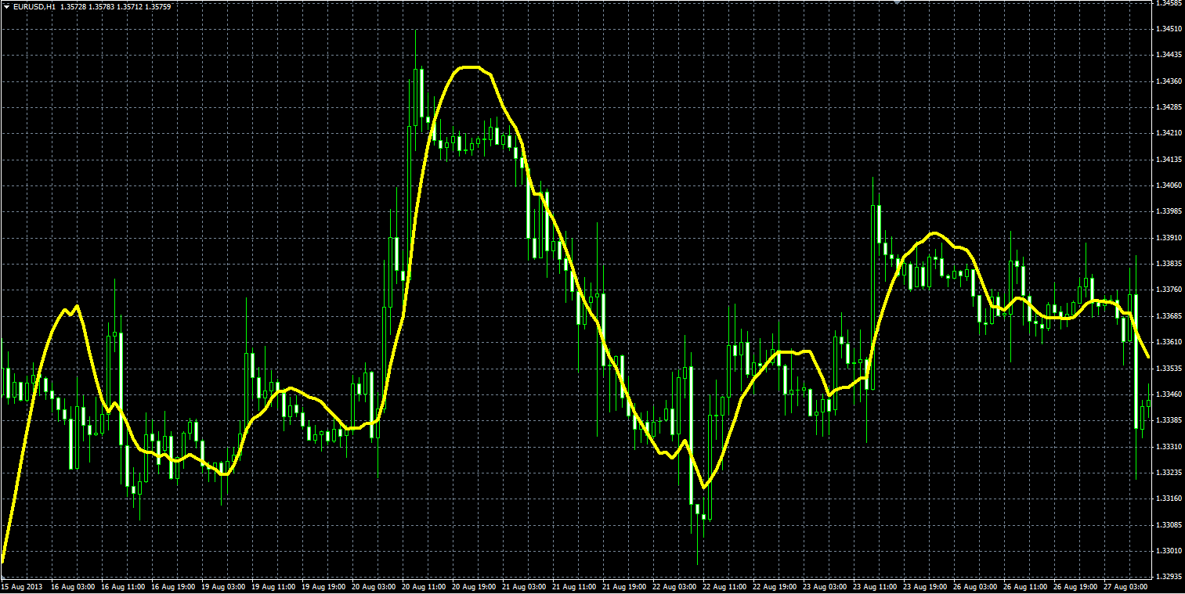The width and height of the screenshot is (1185, 594).
Task: Click the 1.33010 price scale label
Action: pos(1169,551)
